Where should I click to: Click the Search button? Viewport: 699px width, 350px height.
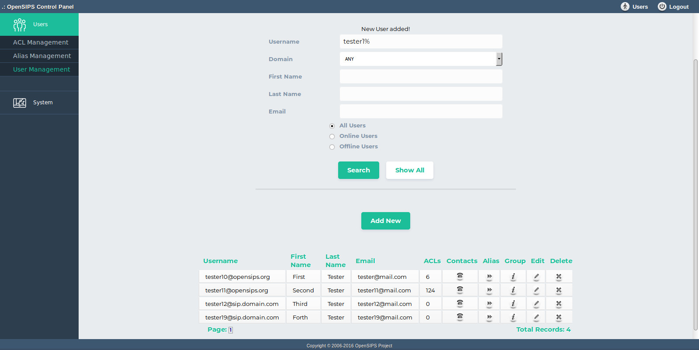359,170
